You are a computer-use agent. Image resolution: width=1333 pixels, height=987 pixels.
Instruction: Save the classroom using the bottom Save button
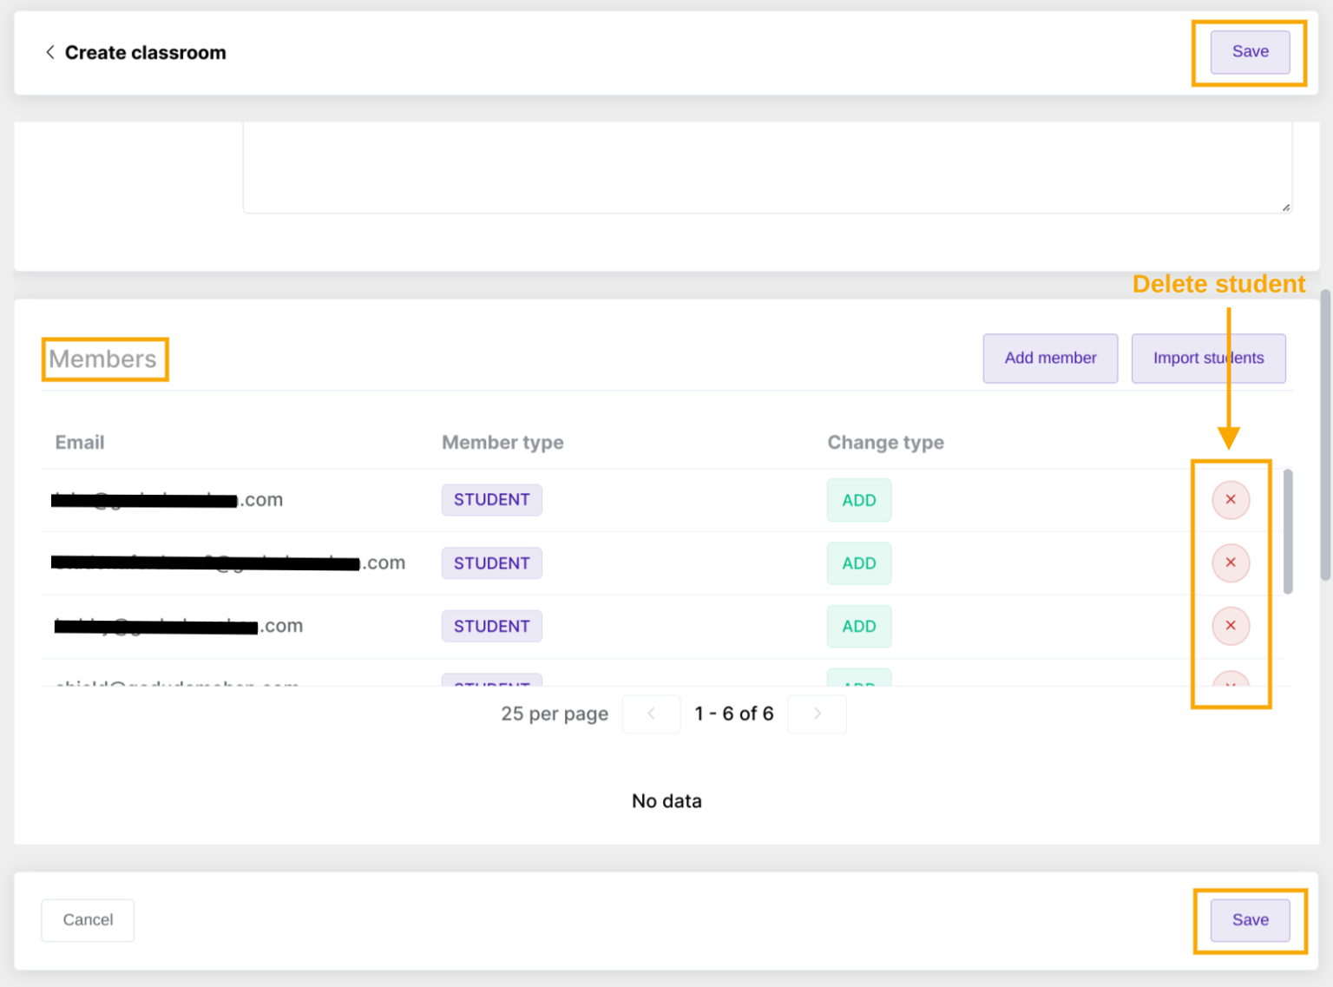tap(1250, 920)
